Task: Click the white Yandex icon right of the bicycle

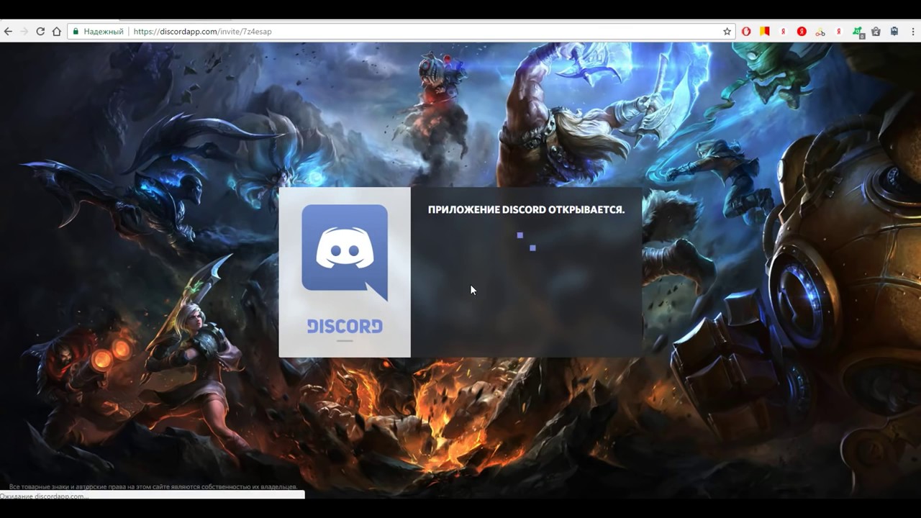Action: tap(839, 32)
